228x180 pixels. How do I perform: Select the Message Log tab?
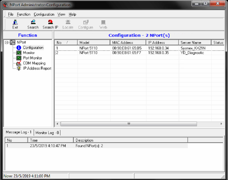tap(19, 132)
